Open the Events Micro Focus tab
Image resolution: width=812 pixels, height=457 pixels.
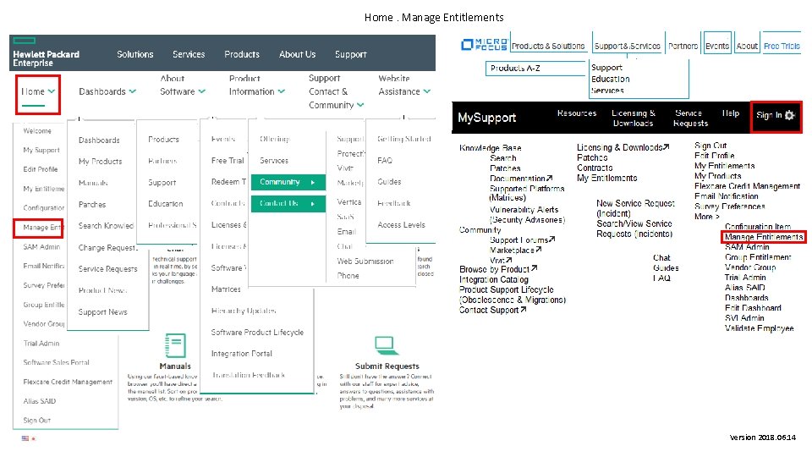(717, 46)
